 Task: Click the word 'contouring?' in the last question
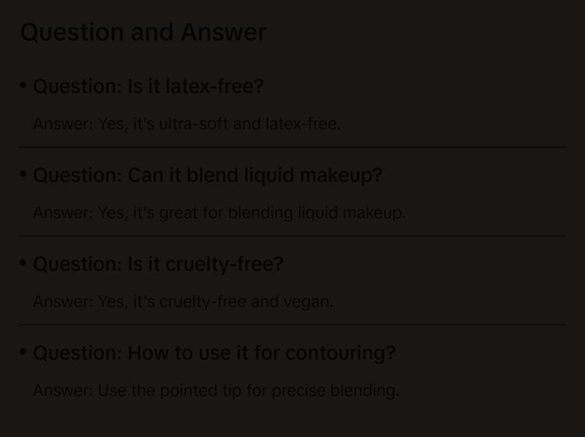coord(340,353)
